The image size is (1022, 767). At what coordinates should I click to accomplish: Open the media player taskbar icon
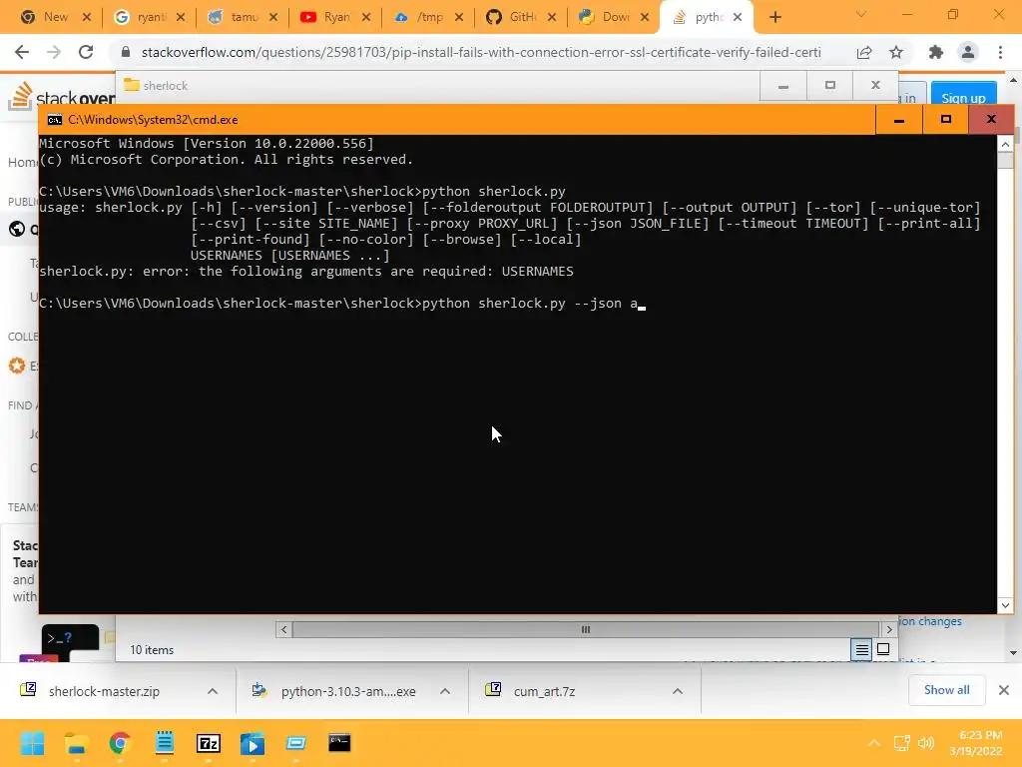[x=253, y=743]
